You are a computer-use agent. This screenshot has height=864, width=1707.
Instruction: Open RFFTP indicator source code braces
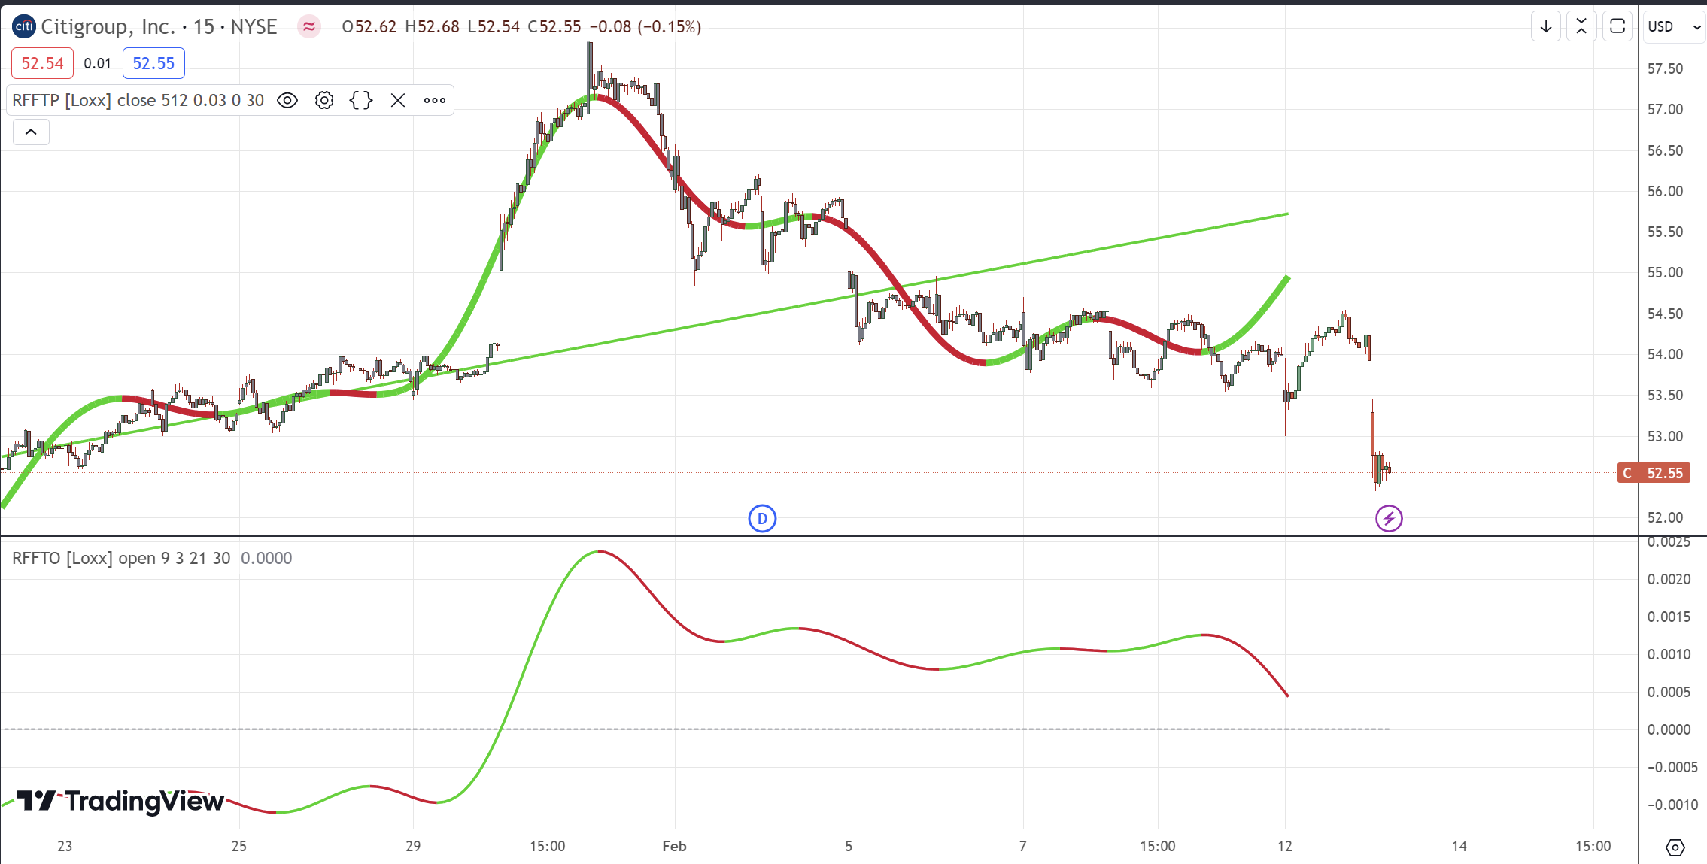361,100
